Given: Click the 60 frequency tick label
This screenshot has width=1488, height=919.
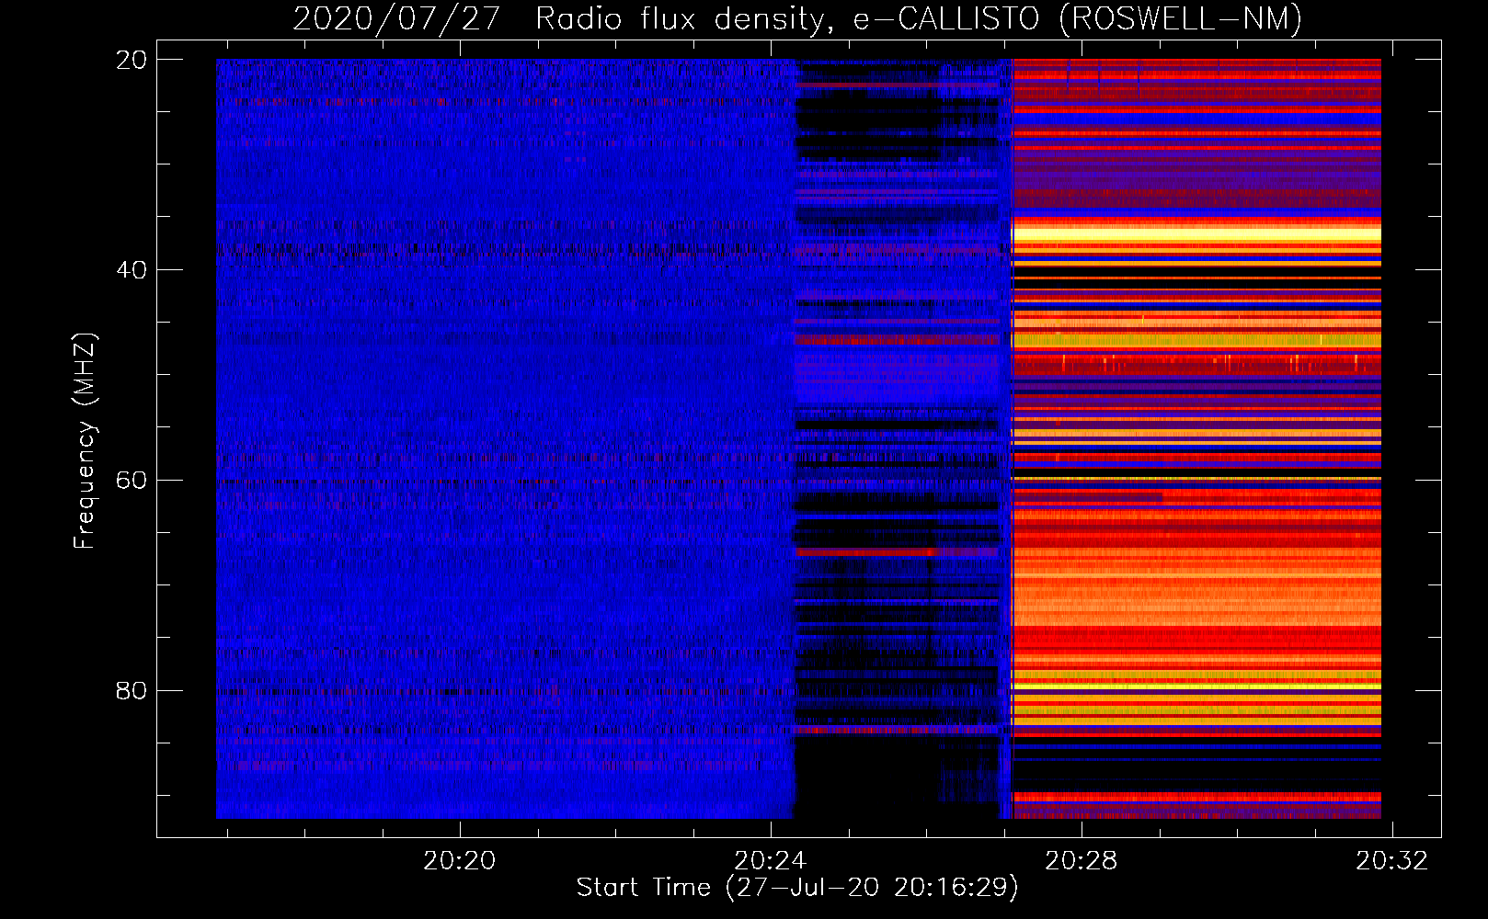Looking at the screenshot, I should click(131, 481).
